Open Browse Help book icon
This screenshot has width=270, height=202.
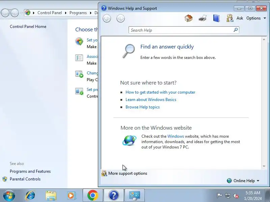[216, 18]
